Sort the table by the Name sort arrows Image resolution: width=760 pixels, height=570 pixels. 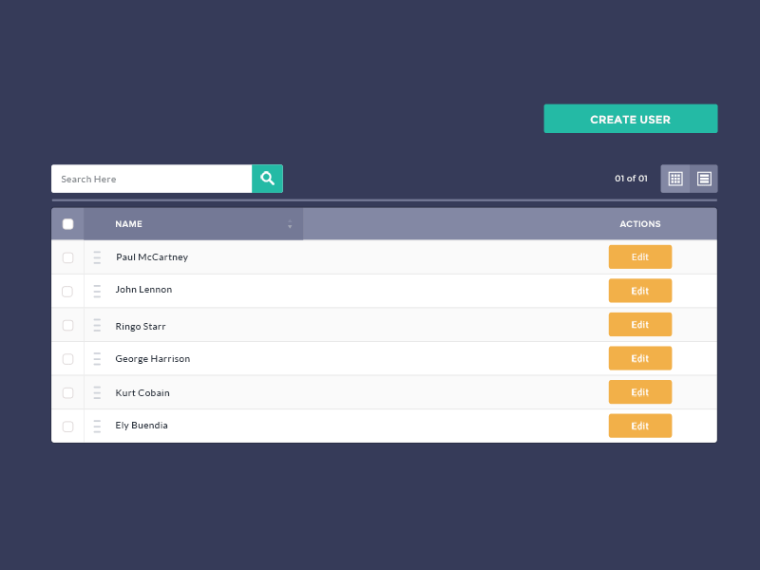click(x=290, y=224)
